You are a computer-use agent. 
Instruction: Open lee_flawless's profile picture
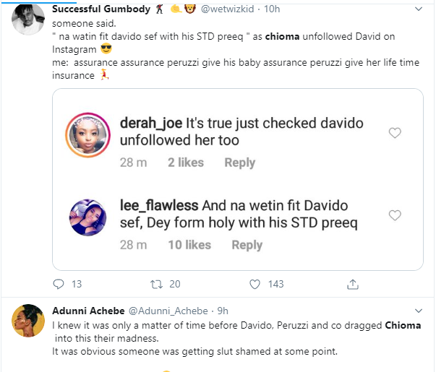click(88, 215)
